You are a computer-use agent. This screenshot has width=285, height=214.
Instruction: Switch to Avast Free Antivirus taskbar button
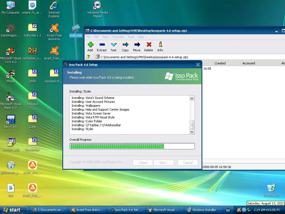[x=87, y=210]
